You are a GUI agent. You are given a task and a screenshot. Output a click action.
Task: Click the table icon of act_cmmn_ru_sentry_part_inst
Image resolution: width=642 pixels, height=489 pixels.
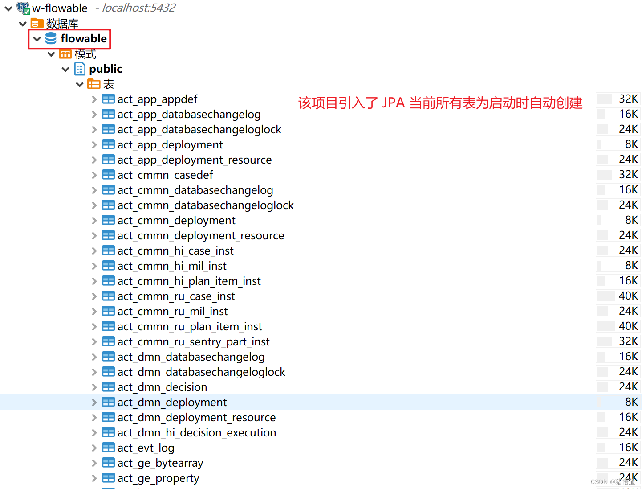point(108,341)
